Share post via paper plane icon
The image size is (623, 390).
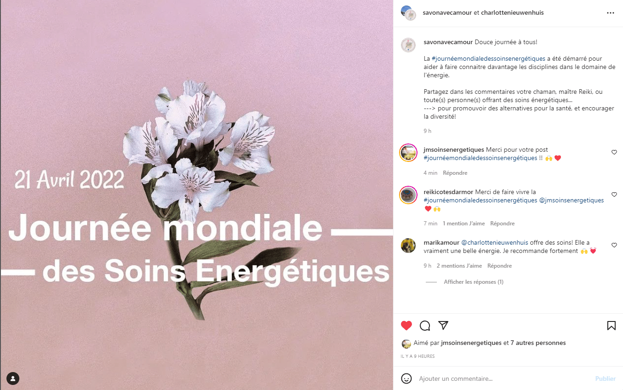(x=443, y=325)
